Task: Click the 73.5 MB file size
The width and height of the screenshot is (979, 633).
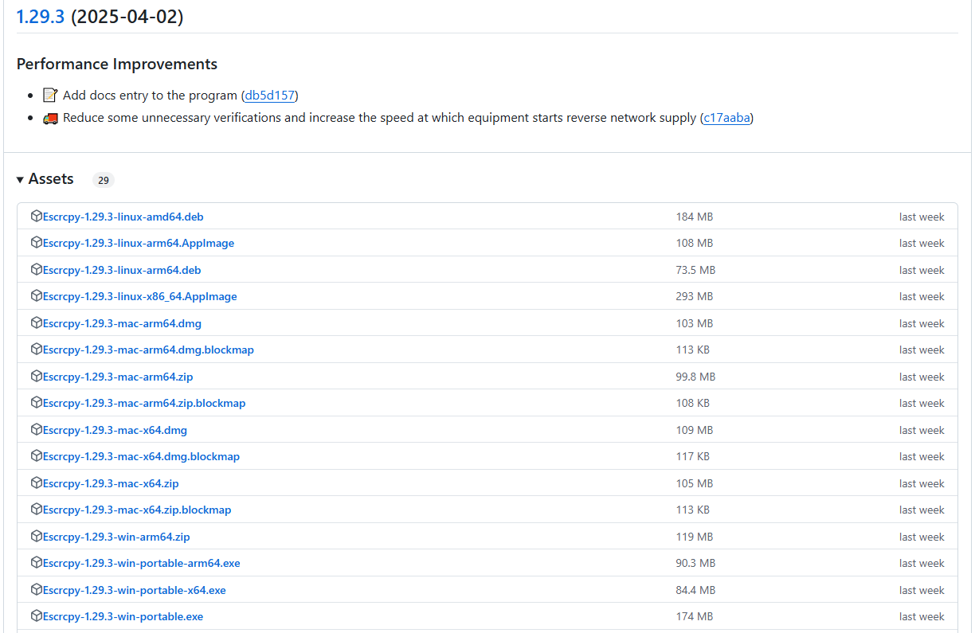Action: pyautogui.click(x=696, y=270)
